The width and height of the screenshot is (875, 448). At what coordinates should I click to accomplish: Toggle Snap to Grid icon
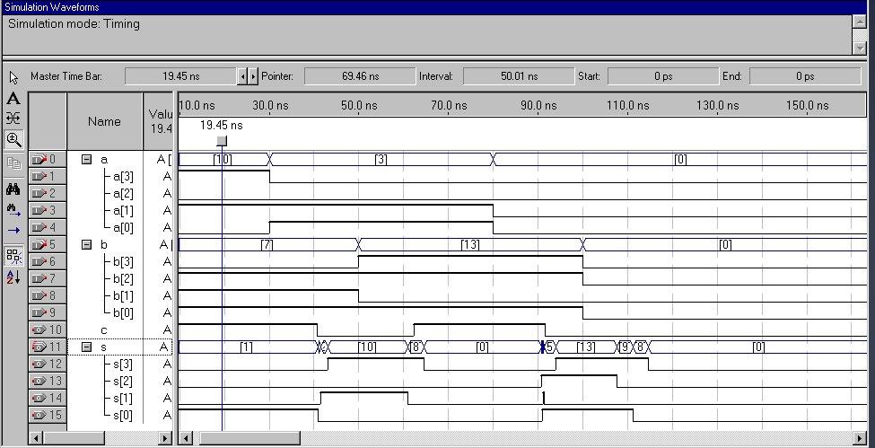point(14,257)
